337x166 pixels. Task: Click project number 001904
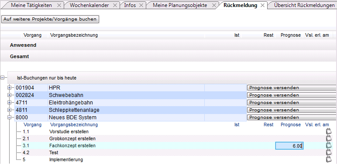(x=25, y=88)
